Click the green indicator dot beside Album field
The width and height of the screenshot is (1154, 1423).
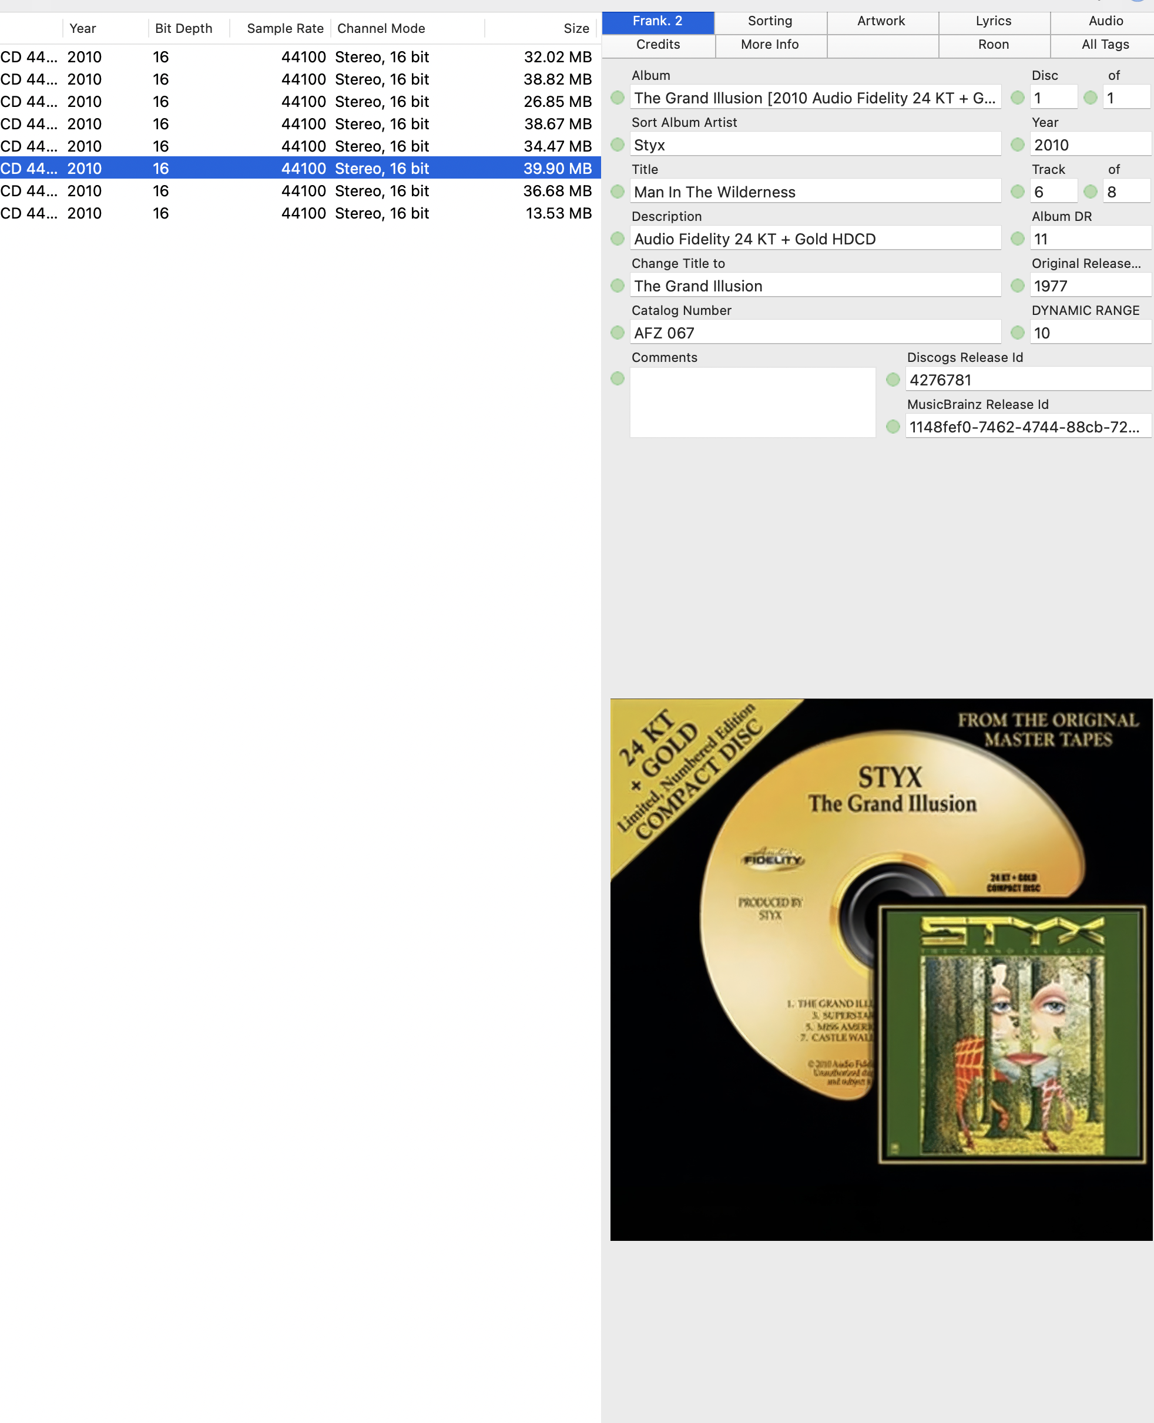click(618, 98)
